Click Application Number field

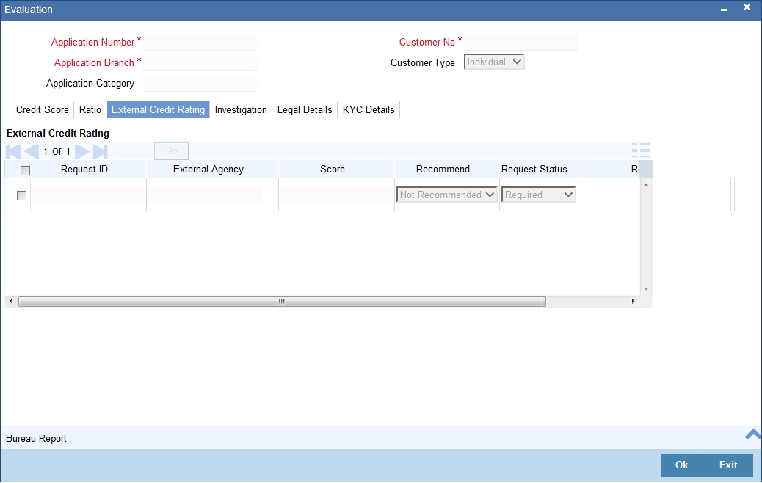click(200, 43)
